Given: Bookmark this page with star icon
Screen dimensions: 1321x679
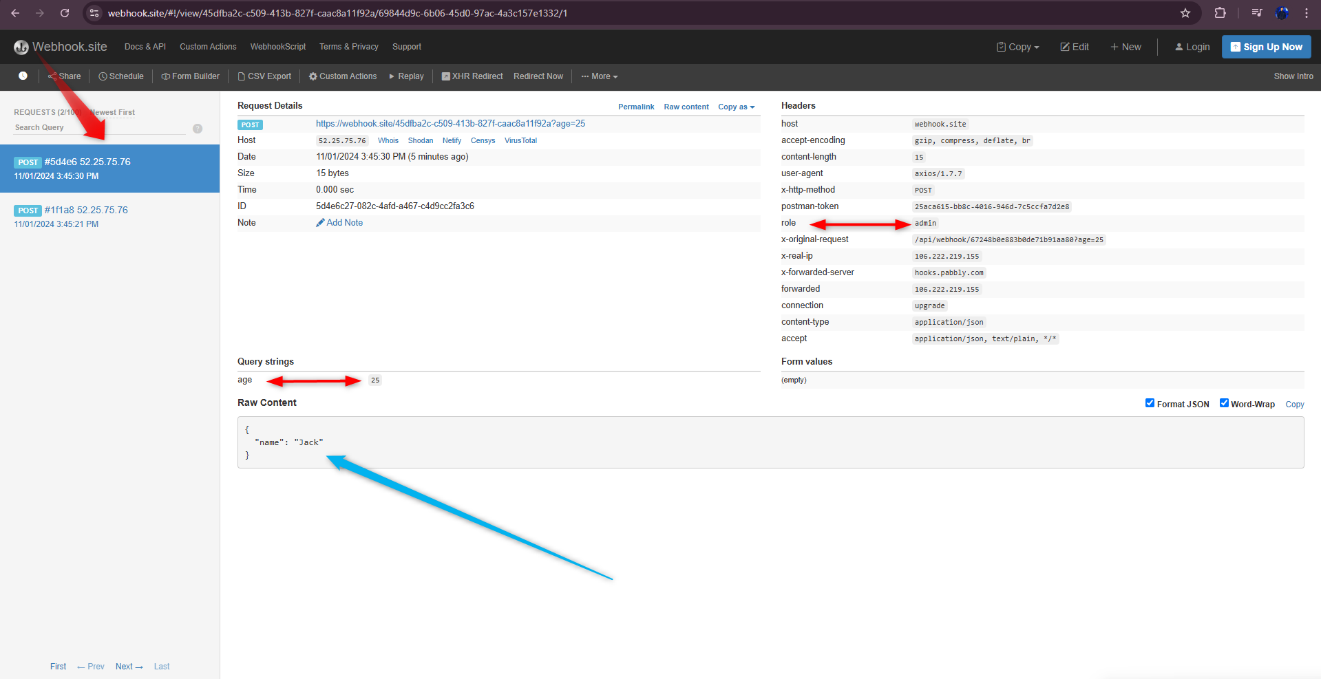Looking at the screenshot, I should click(1185, 13).
